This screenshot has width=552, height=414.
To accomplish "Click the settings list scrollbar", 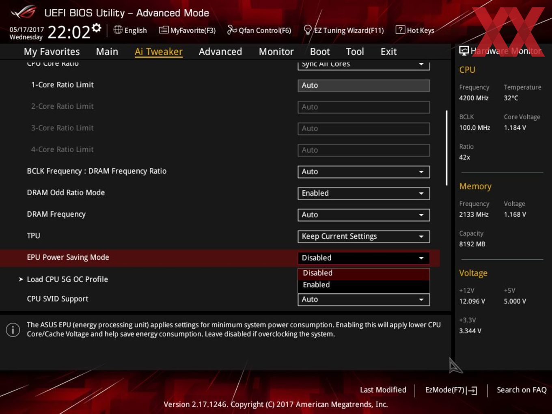I will click(446, 148).
